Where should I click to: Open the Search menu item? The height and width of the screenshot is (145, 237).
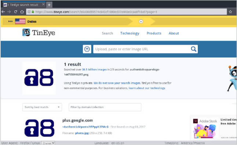pos(107,33)
